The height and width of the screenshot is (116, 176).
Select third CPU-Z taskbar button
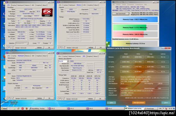click(x=96, y=109)
